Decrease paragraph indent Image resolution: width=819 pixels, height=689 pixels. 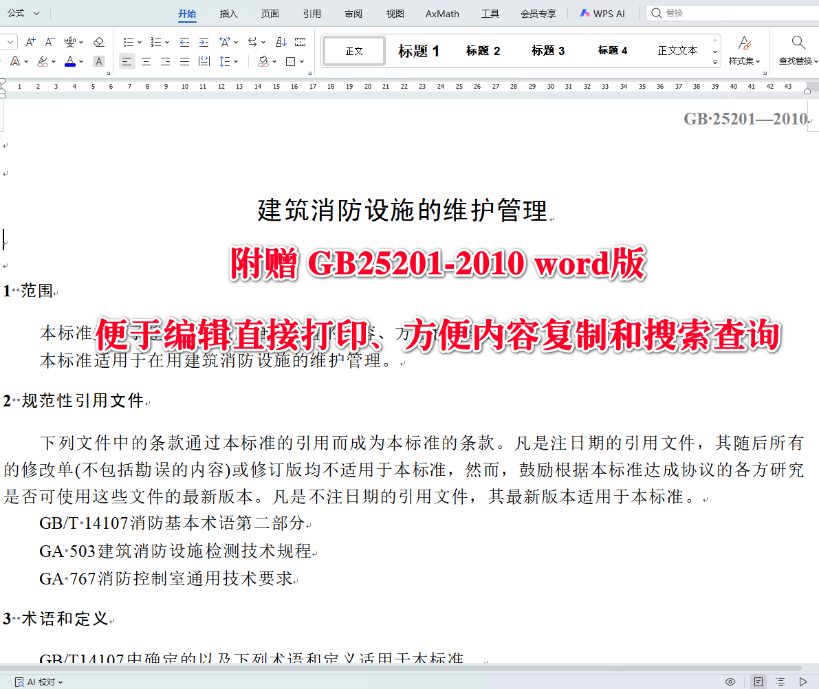[x=186, y=42]
